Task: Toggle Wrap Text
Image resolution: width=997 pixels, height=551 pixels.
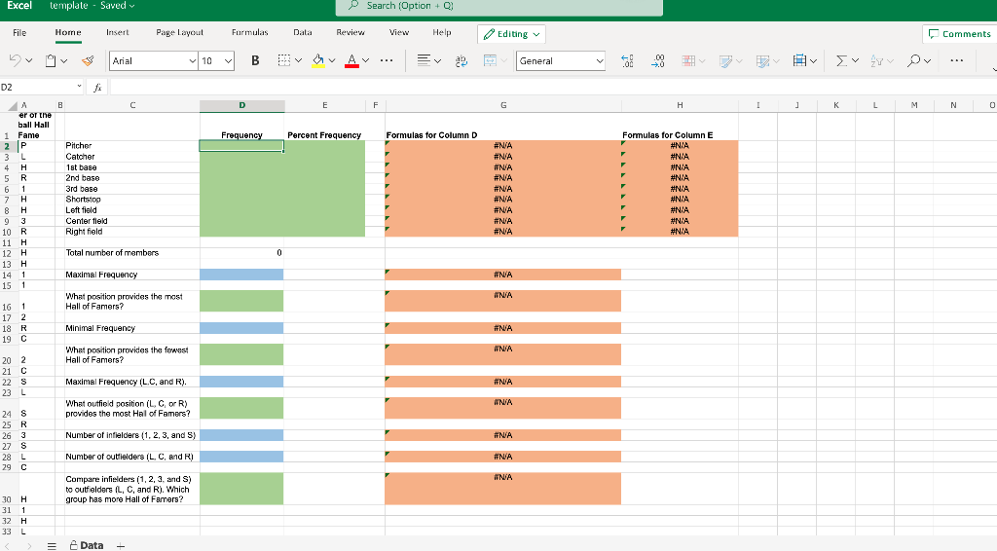Action: [462, 60]
